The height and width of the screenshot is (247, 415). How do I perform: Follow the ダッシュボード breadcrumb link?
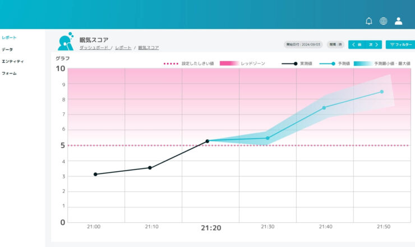[x=94, y=48]
